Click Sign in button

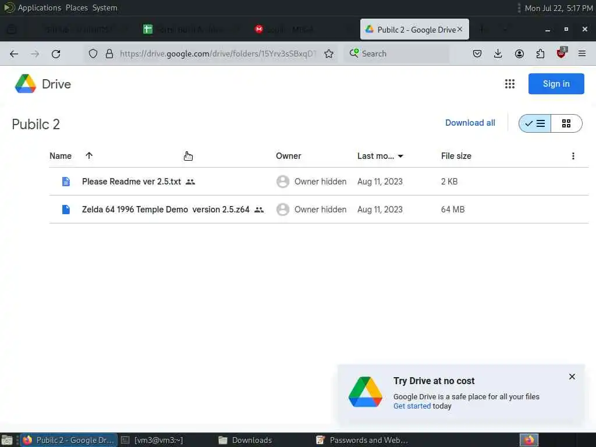tap(556, 84)
